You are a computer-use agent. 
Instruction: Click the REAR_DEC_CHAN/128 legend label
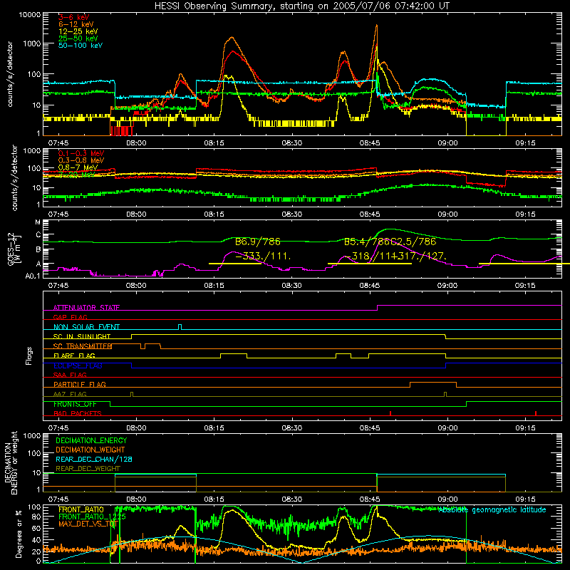pos(94,459)
